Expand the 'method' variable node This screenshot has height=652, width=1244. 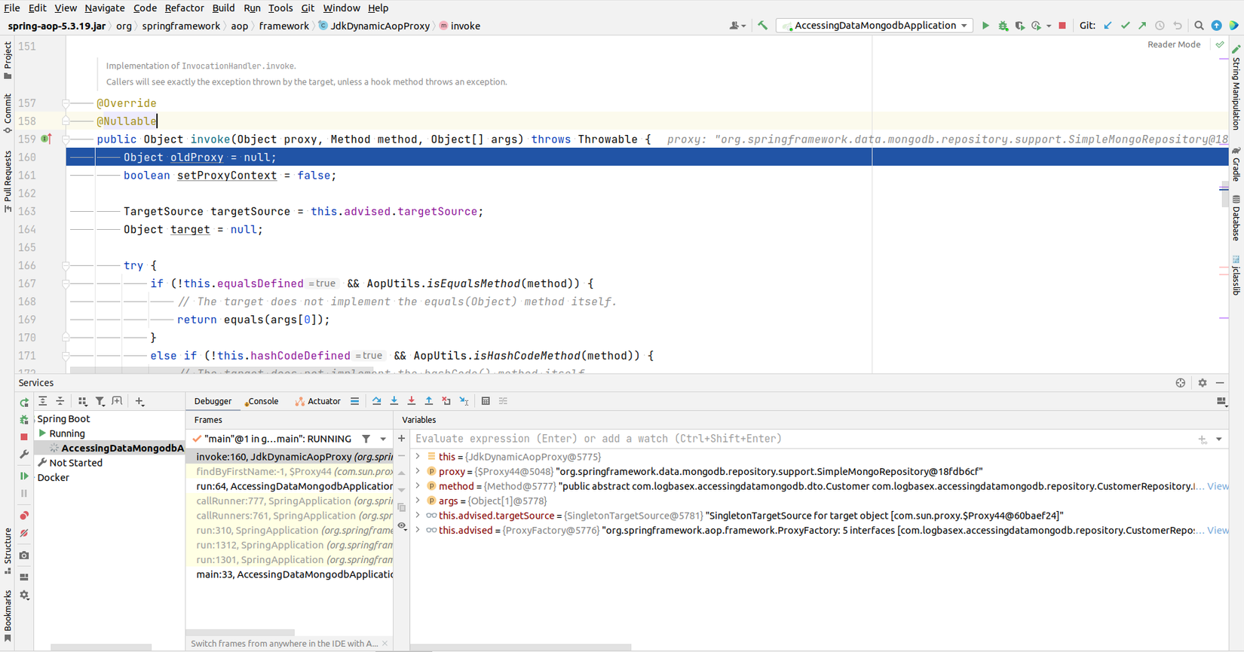pyautogui.click(x=418, y=486)
